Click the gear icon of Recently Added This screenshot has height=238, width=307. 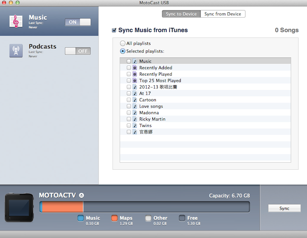click(135, 68)
